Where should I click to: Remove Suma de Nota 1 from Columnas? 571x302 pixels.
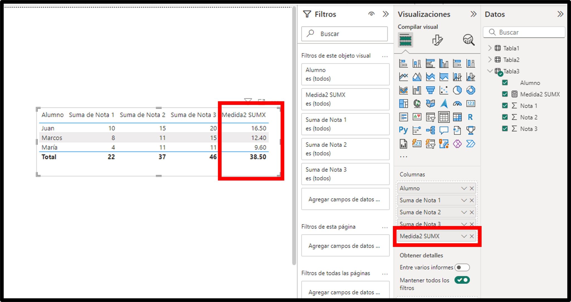click(x=472, y=200)
